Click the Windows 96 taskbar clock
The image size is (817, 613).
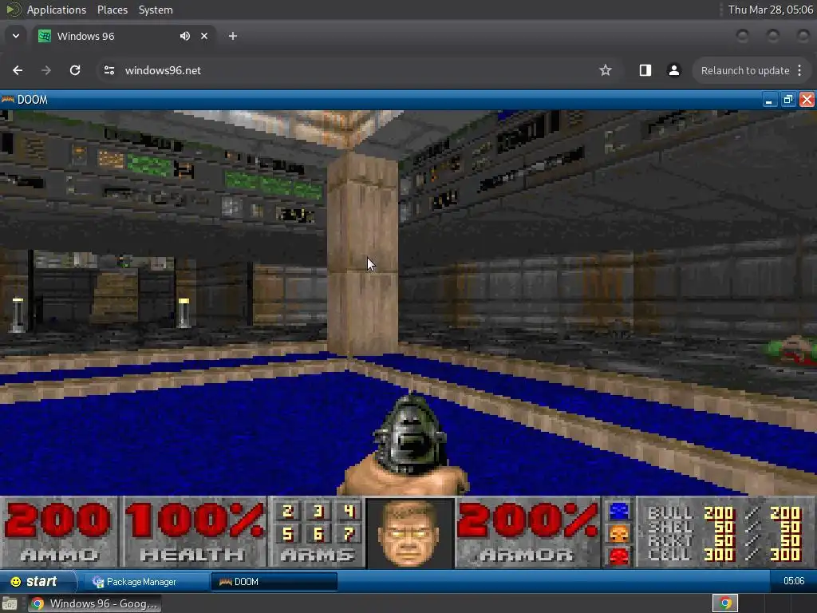[x=794, y=581]
